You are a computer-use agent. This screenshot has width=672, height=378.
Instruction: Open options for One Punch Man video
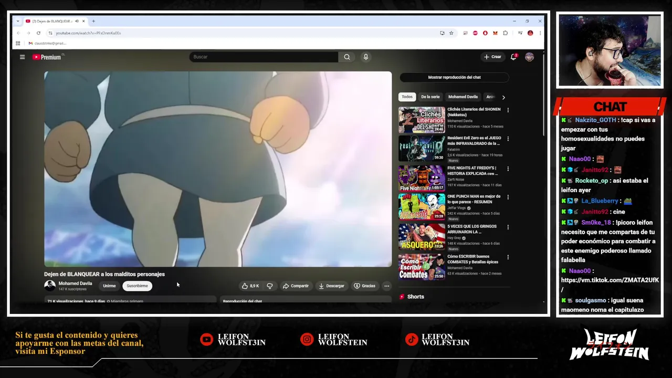pyautogui.click(x=508, y=198)
